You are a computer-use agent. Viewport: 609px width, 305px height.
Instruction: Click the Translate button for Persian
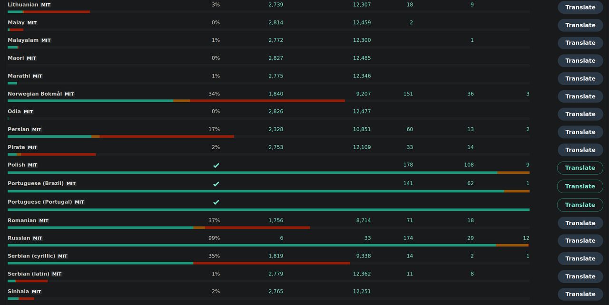(x=580, y=132)
